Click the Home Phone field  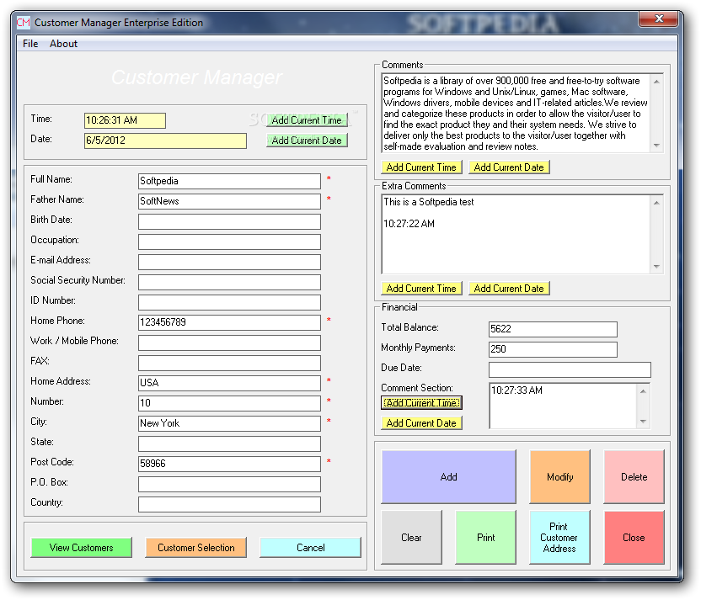coord(229,322)
